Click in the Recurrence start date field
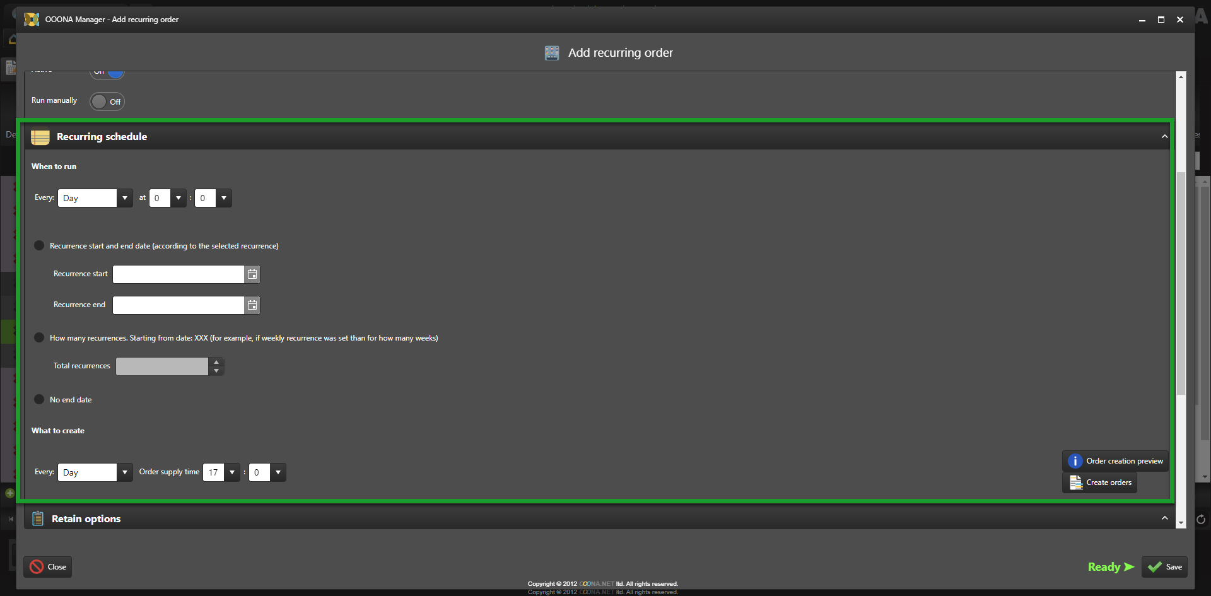 [x=178, y=274]
